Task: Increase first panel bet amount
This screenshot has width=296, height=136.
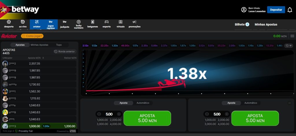Action: 119,114
